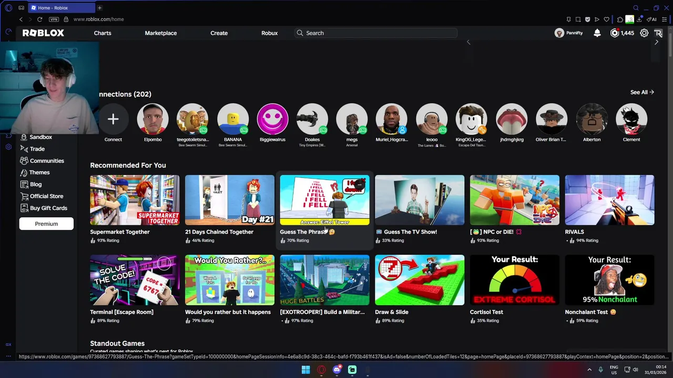The image size is (673, 378).
Task: Show hidden system tray icons
Action: point(589,370)
